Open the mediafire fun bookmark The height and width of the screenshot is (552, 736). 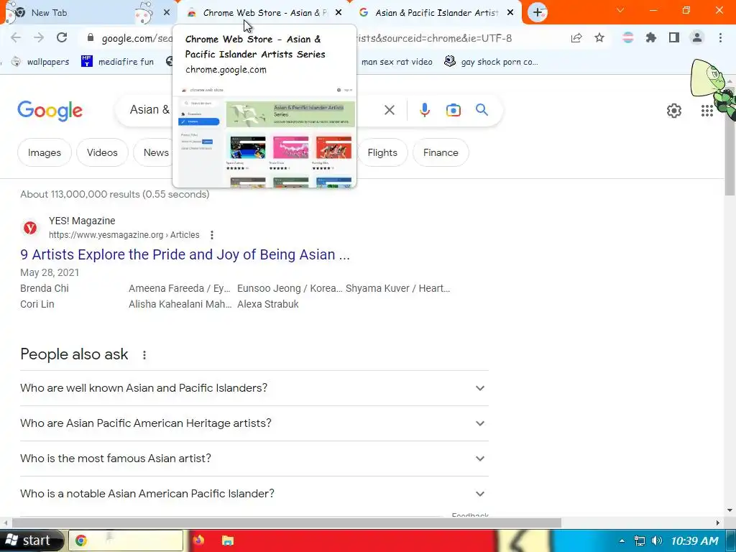tap(117, 62)
